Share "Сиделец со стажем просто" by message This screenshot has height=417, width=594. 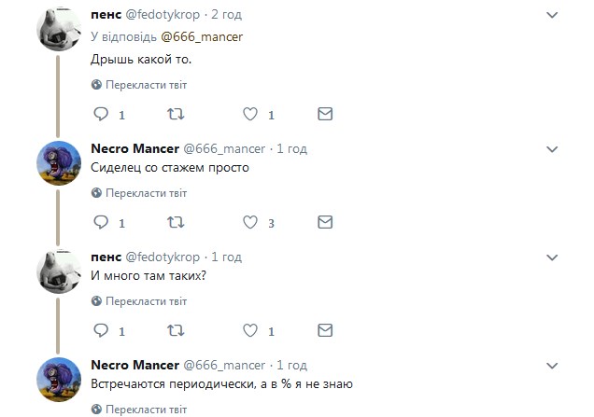pos(324,222)
